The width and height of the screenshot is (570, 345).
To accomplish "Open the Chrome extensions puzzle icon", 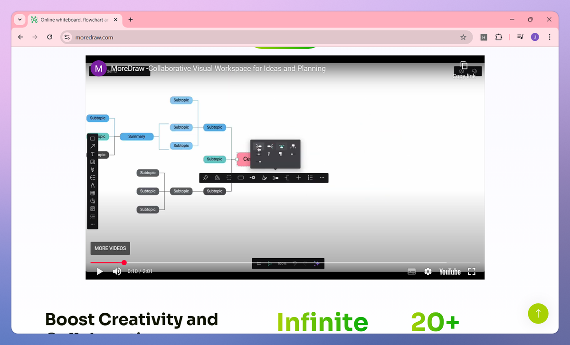I will tap(499, 37).
